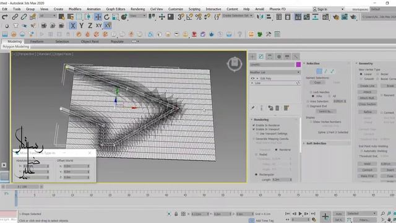The image size is (396, 223).
Task: Open the Modifiers menu
Action: (x=75, y=9)
